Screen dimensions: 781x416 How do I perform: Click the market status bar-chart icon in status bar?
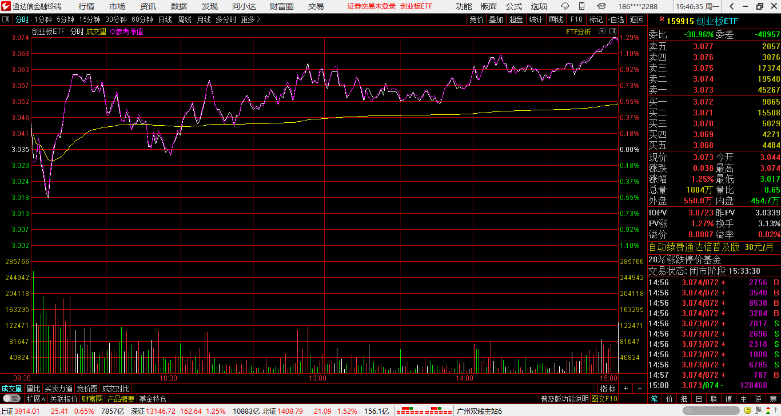tap(423, 411)
